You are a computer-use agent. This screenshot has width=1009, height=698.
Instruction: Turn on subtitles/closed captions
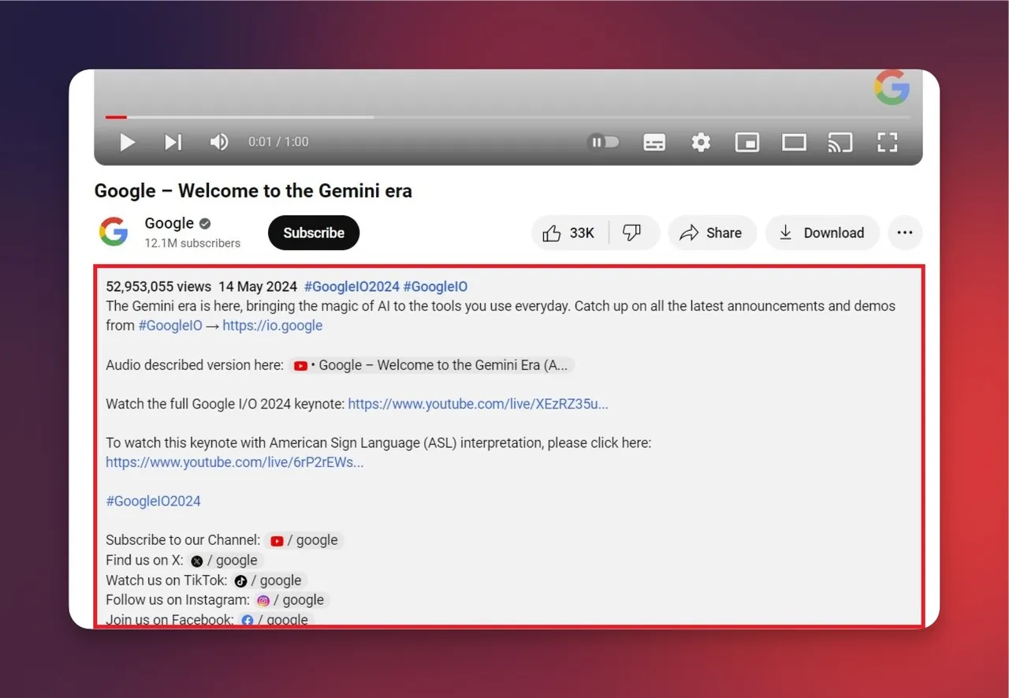[x=654, y=142]
